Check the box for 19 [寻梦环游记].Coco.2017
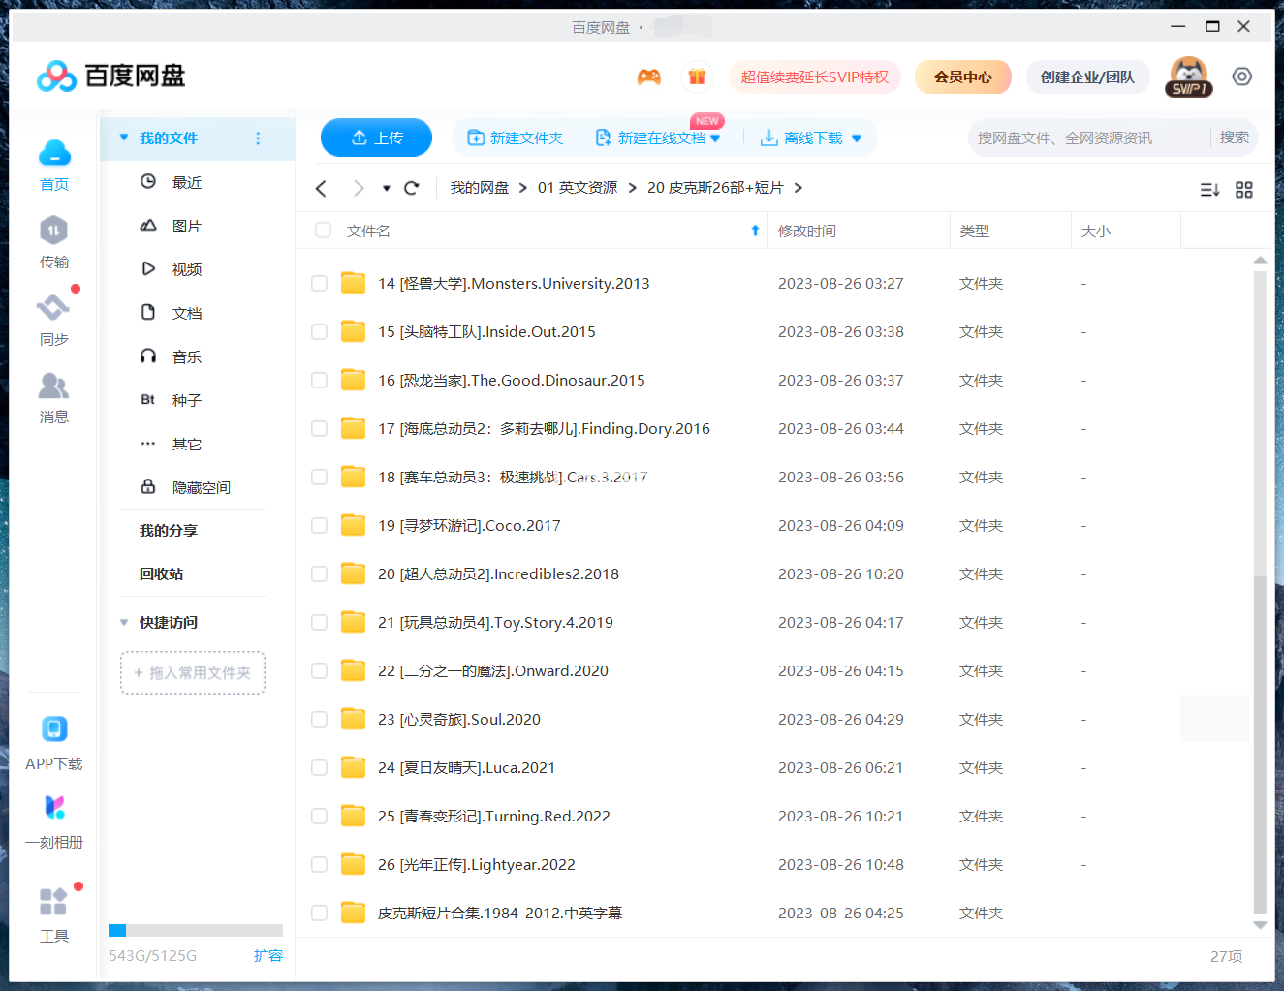This screenshot has width=1284, height=991. pyautogui.click(x=319, y=525)
